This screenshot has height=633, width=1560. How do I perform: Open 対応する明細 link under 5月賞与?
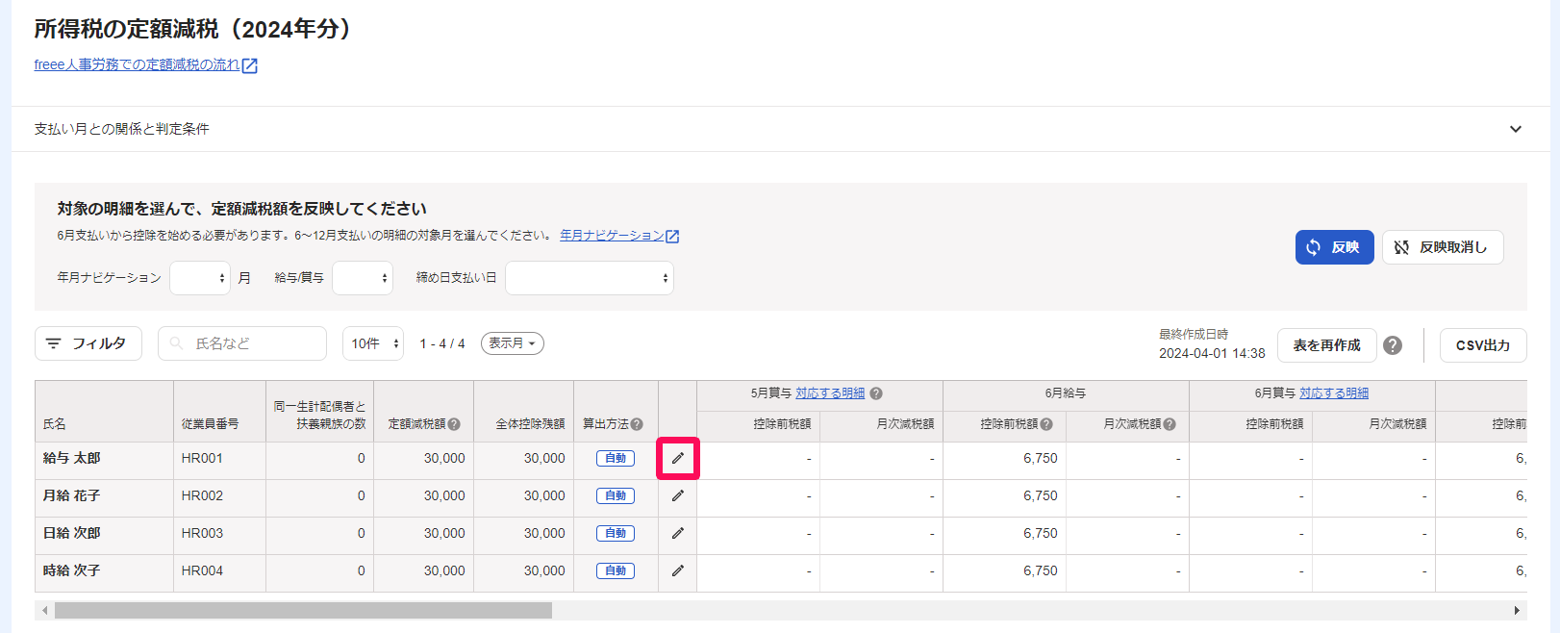pyautogui.click(x=830, y=393)
